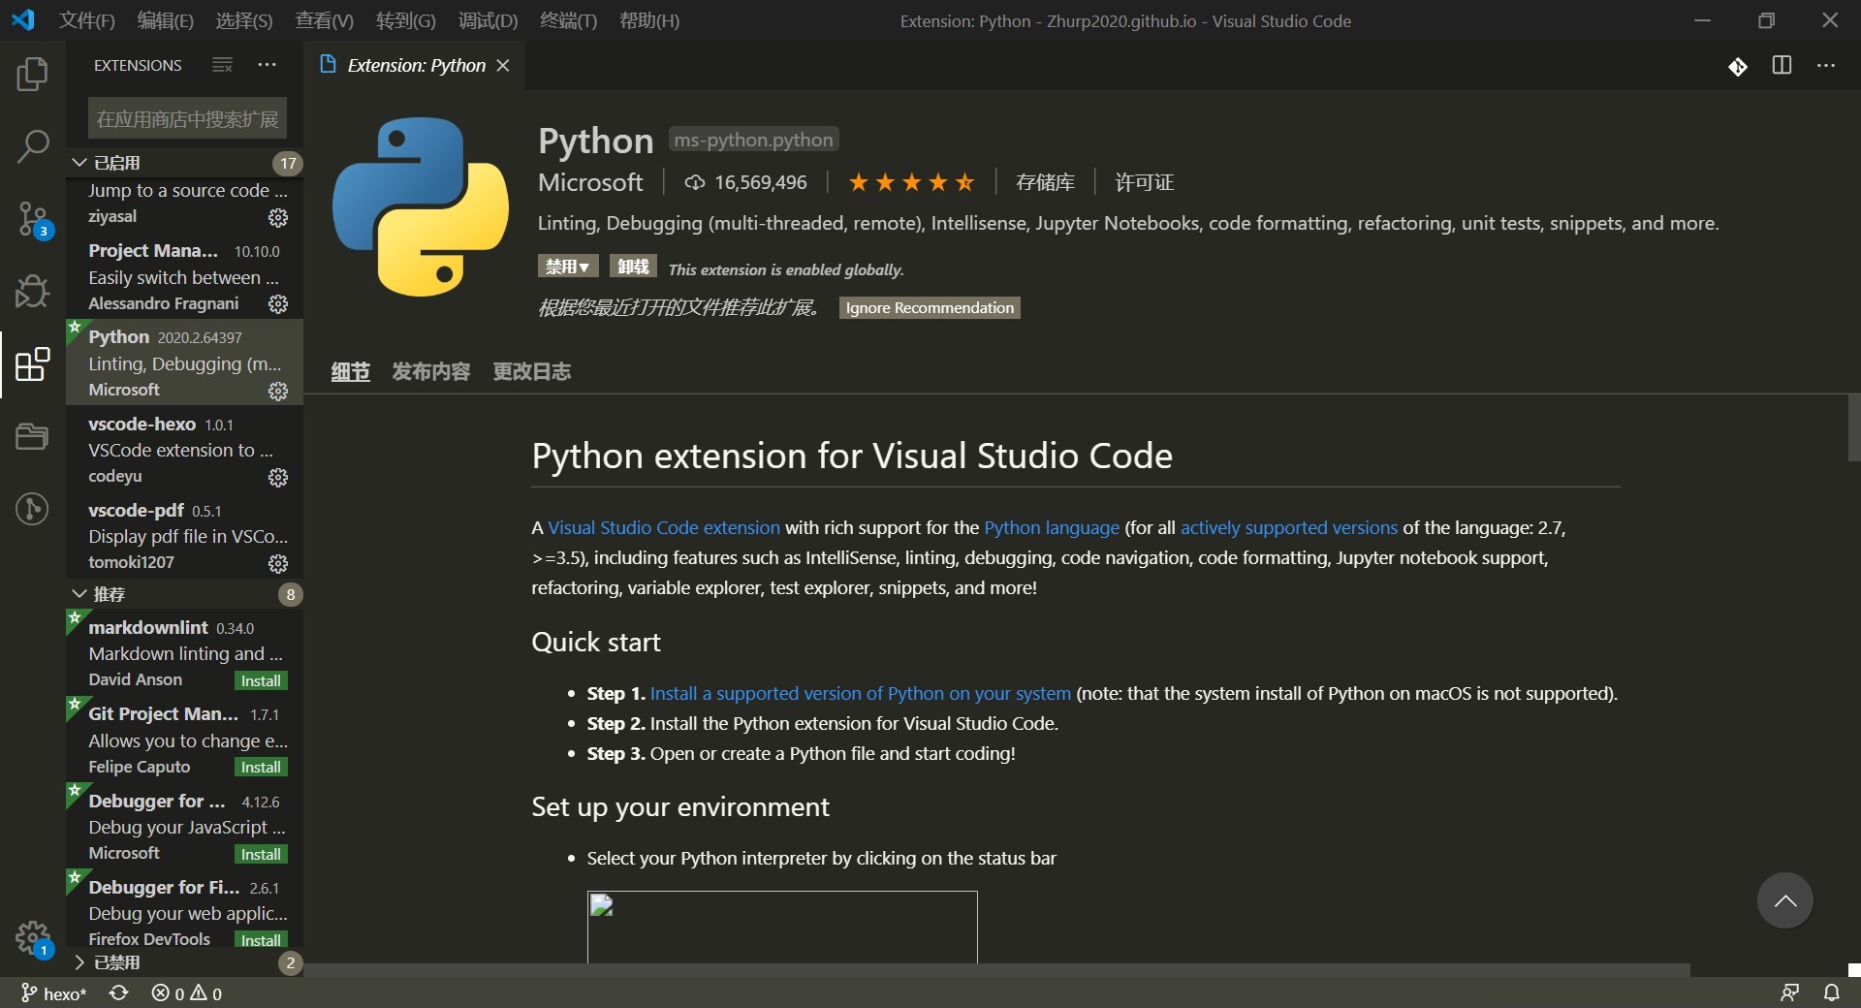The height and width of the screenshot is (1008, 1861).
Task: Click the five-star rating
Action: click(911, 182)
